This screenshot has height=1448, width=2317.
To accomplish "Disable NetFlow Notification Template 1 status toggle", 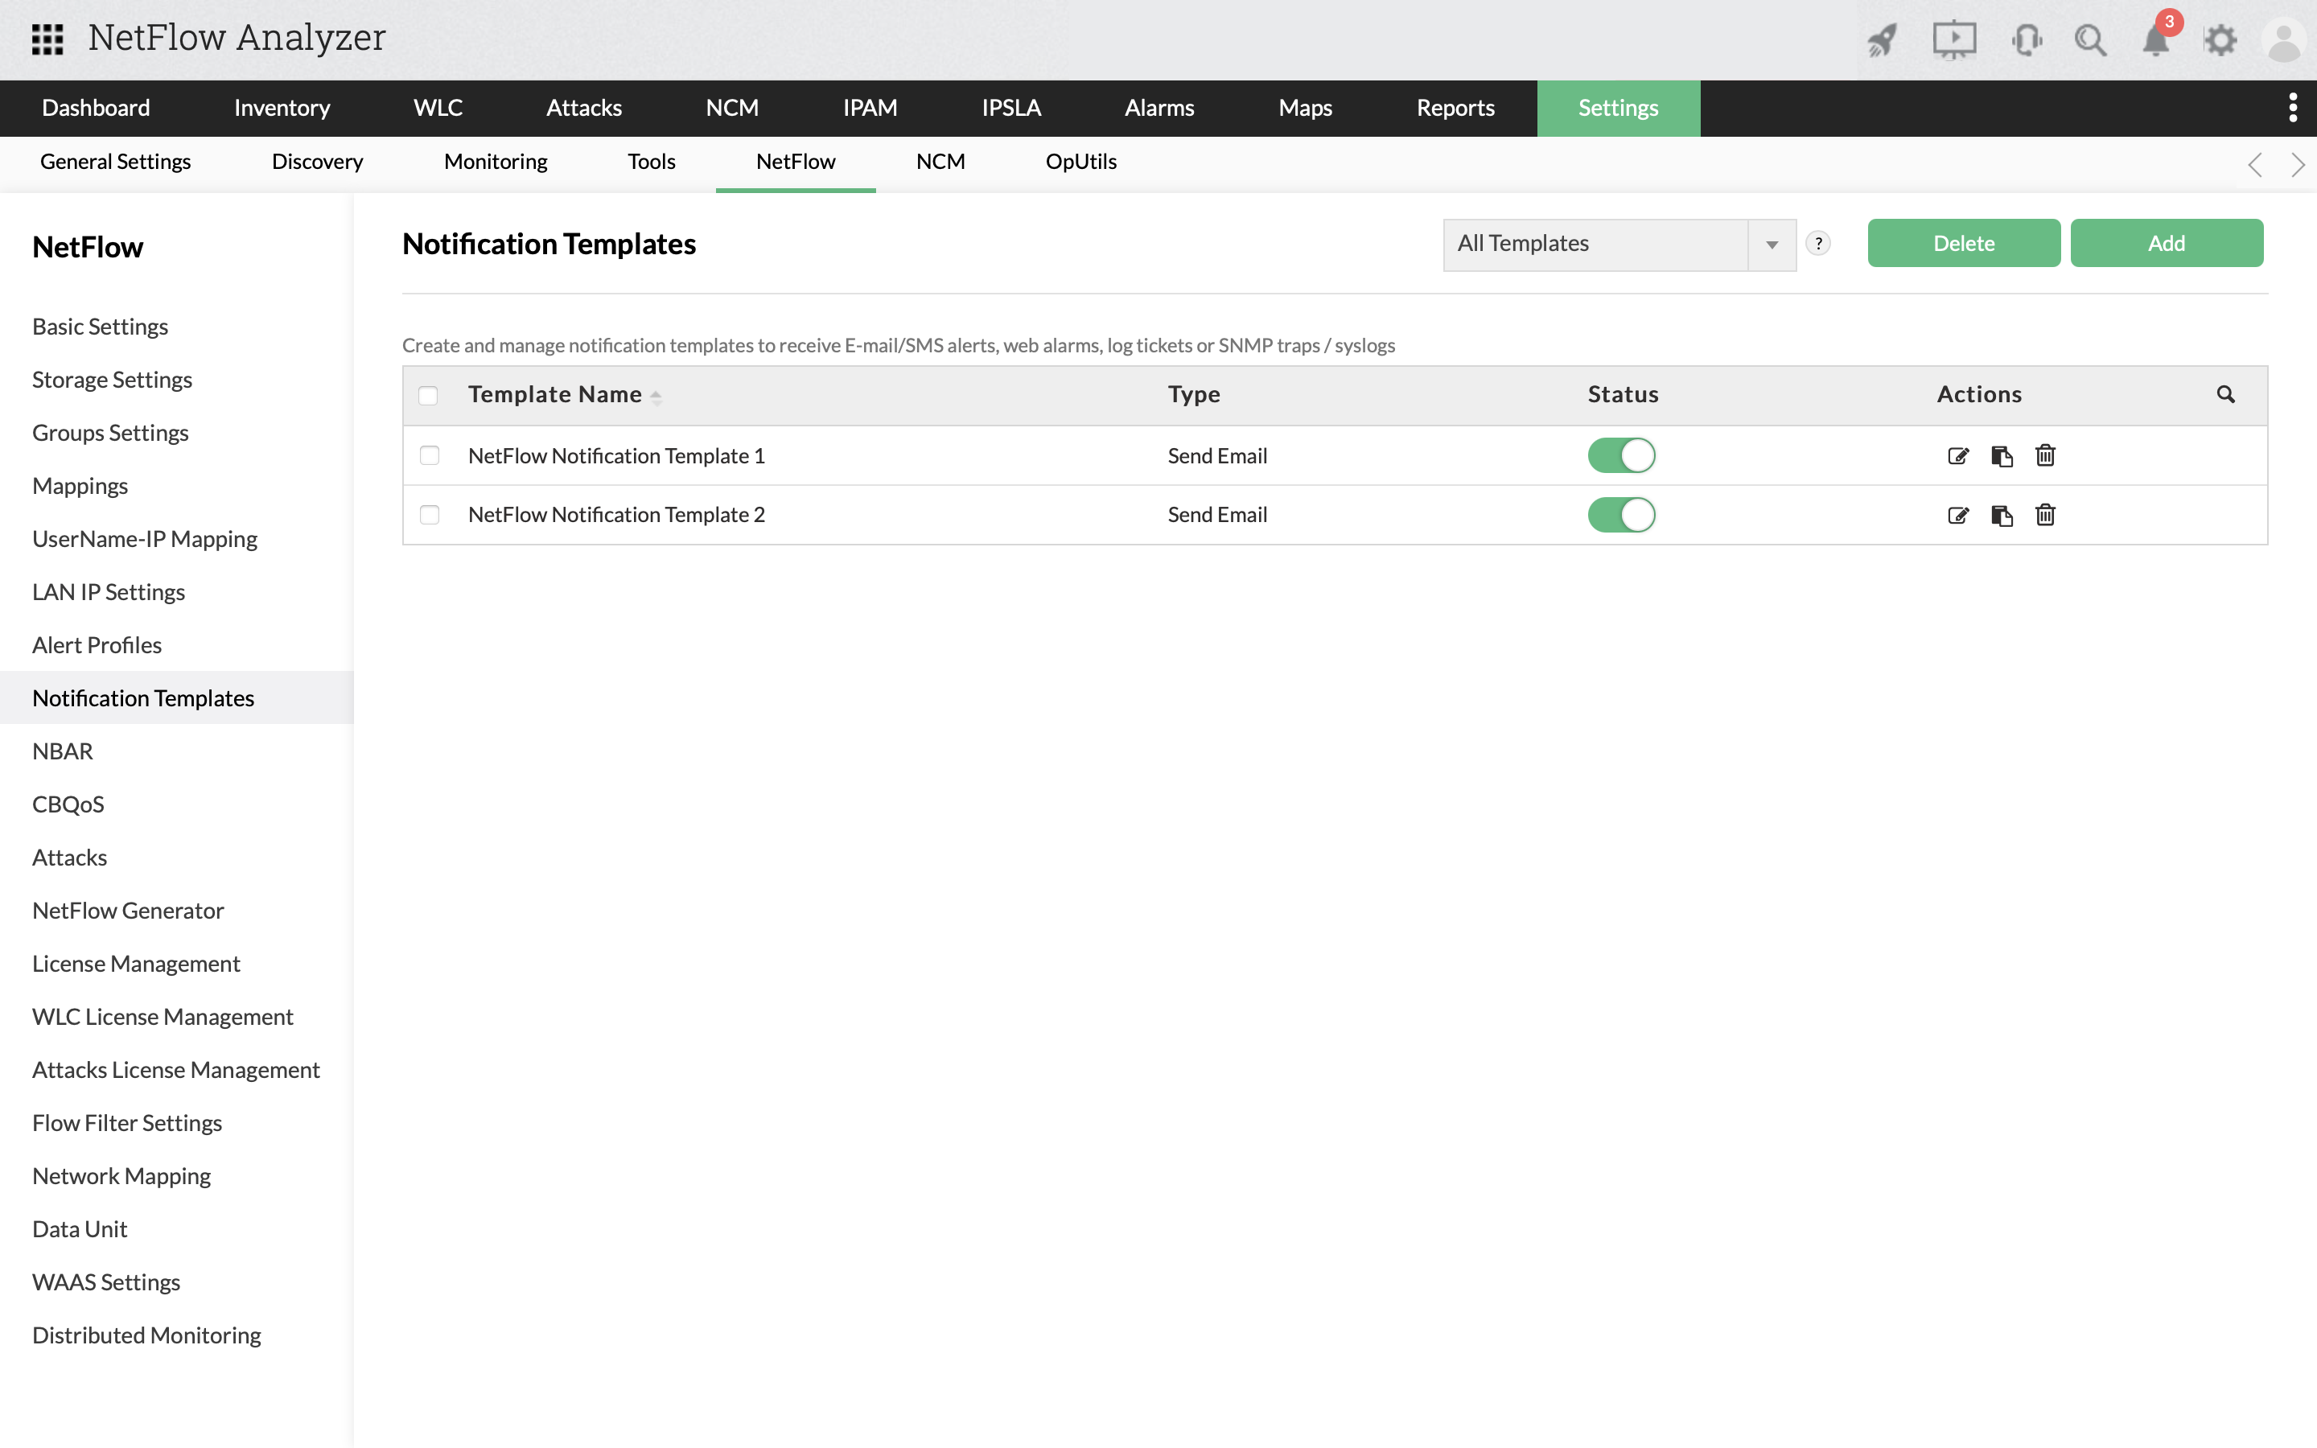I will 1621,456.
